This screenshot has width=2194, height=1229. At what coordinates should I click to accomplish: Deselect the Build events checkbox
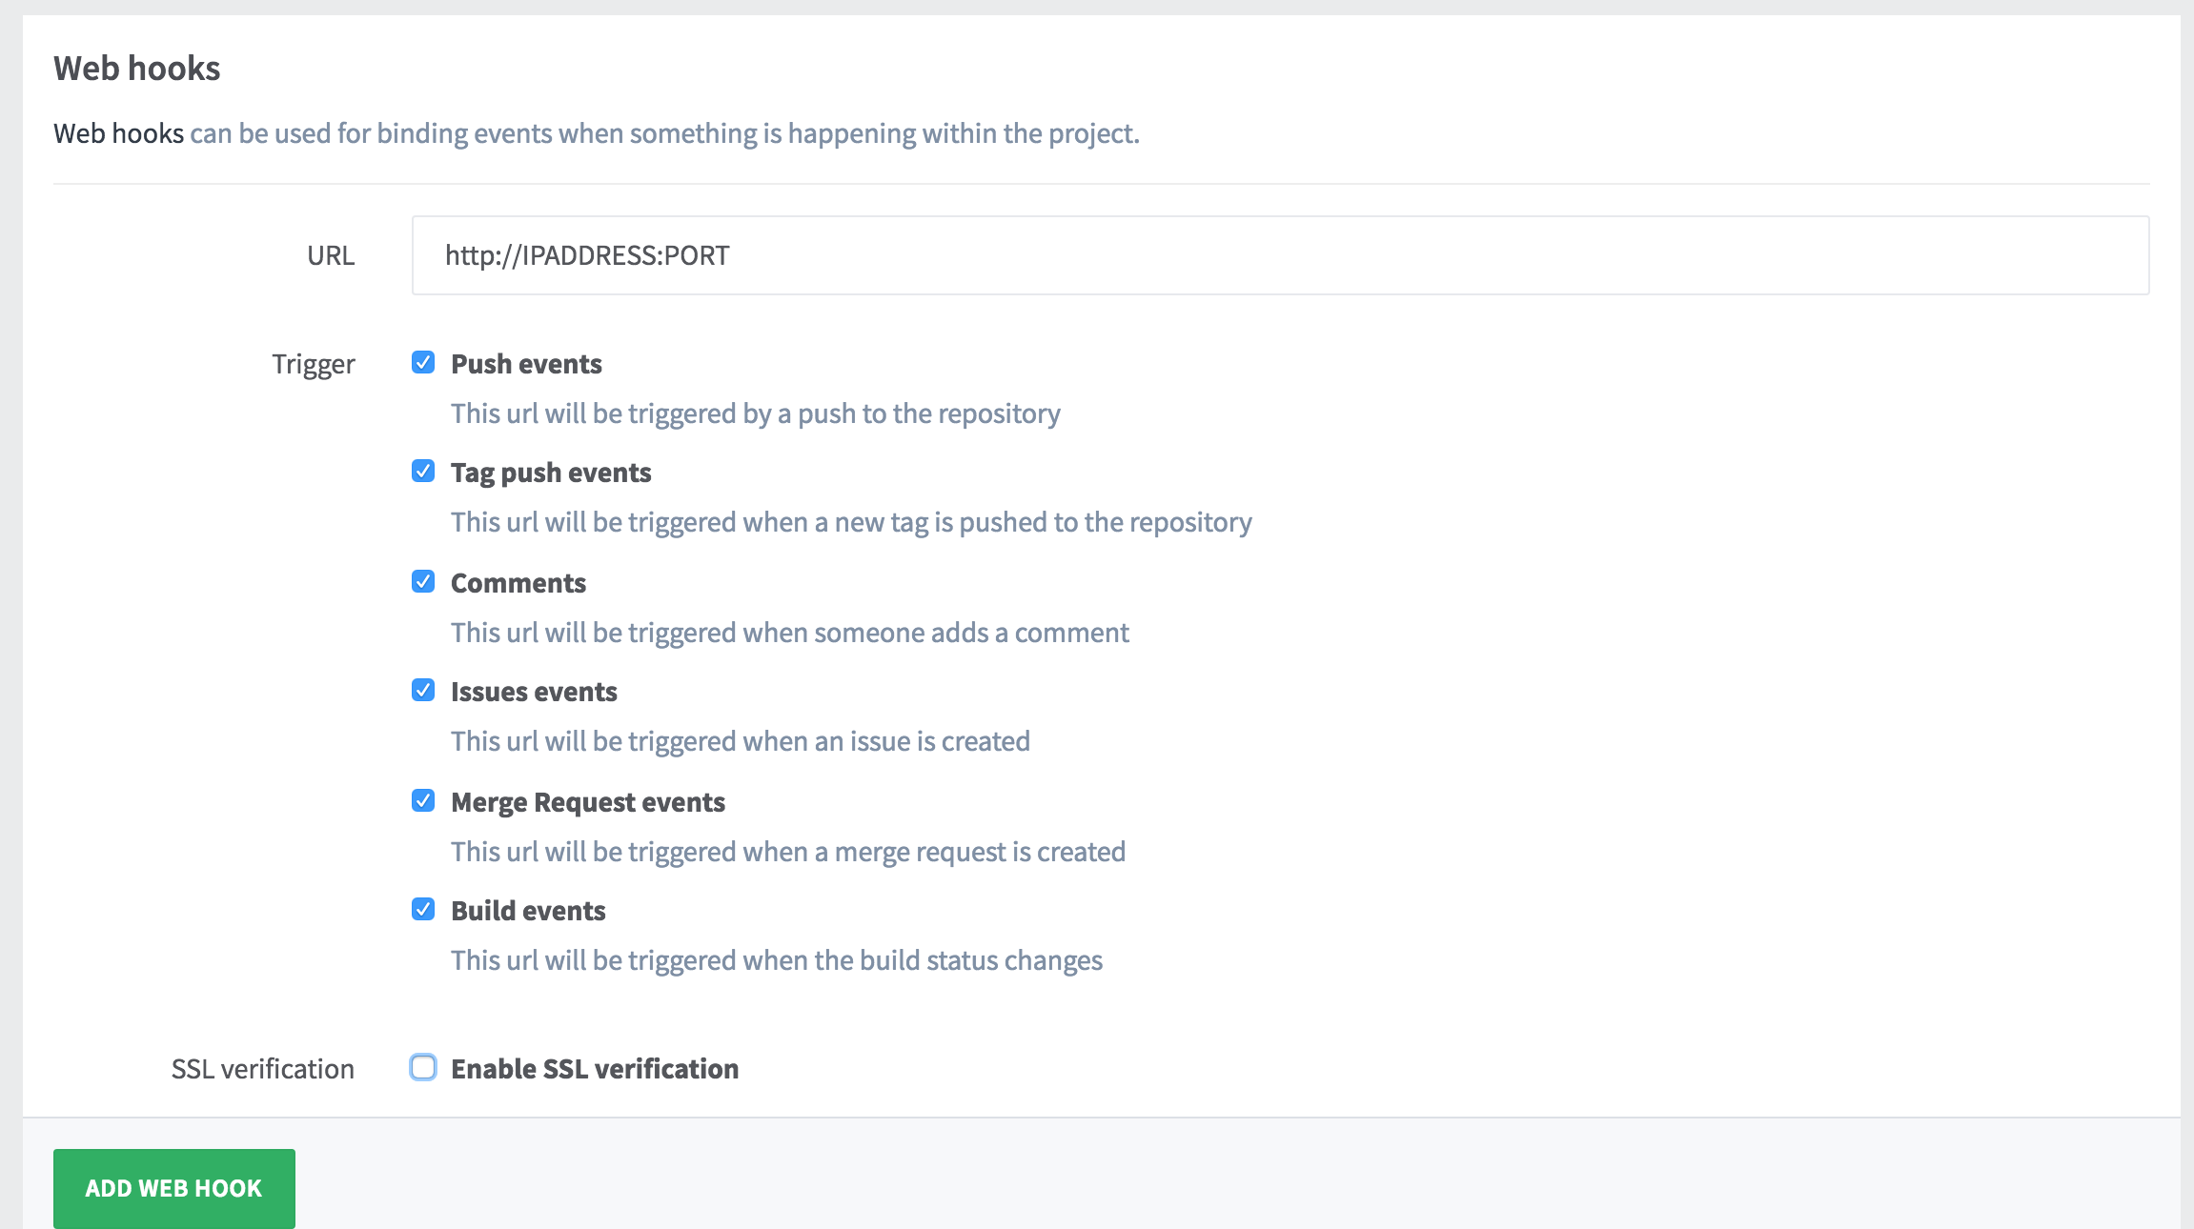tap(423, 910)
